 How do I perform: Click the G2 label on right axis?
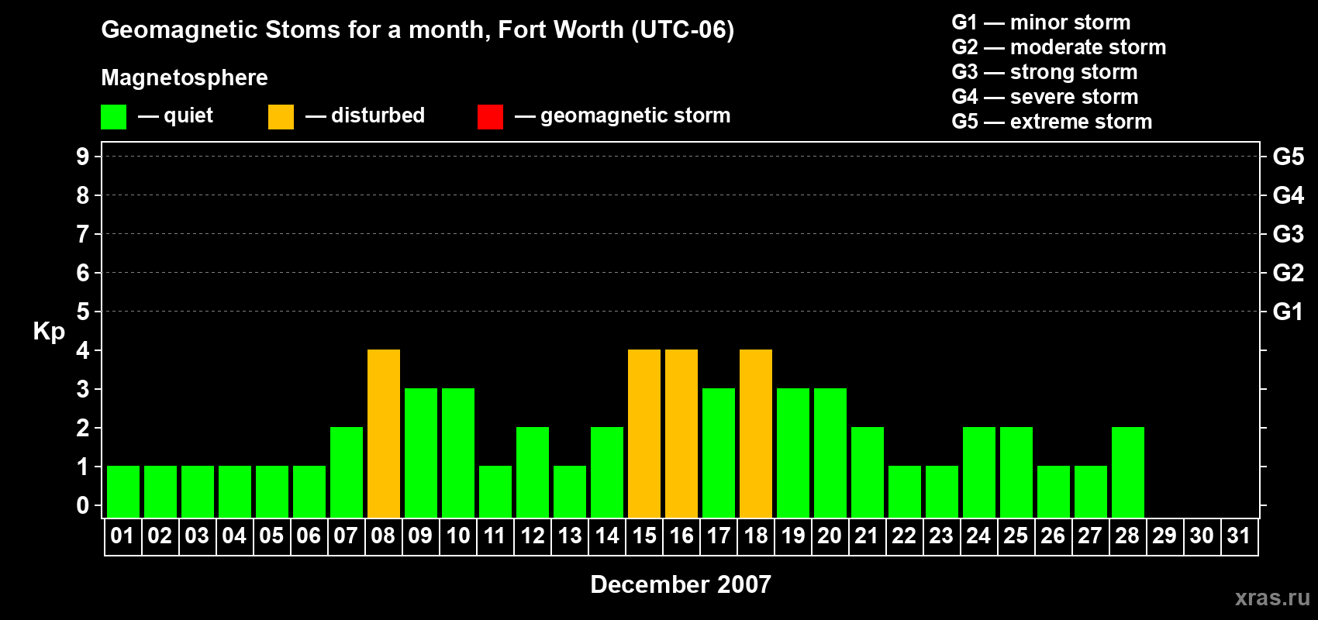click(x=1289, y=273)
